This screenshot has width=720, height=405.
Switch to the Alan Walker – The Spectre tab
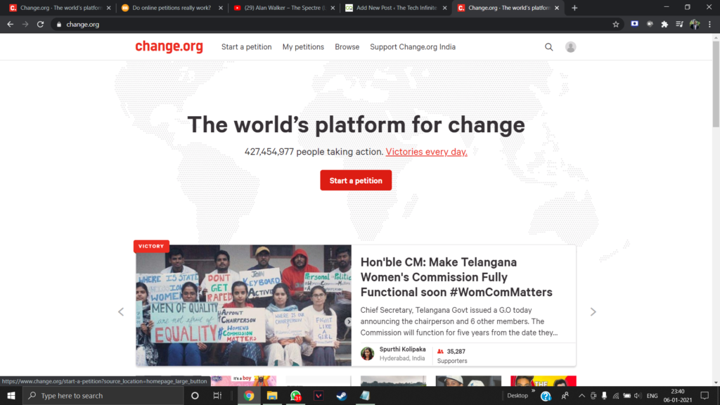(x=285, y=8)
